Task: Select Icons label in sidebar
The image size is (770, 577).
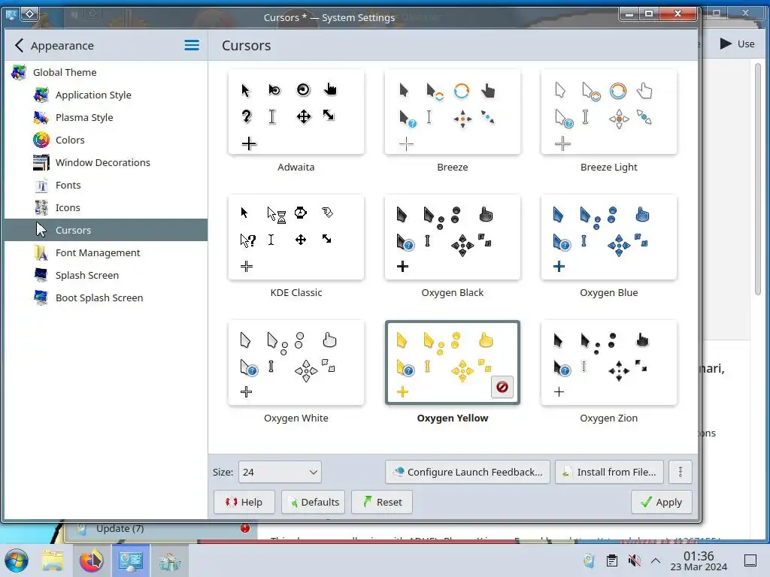Action: pos(68,207)
